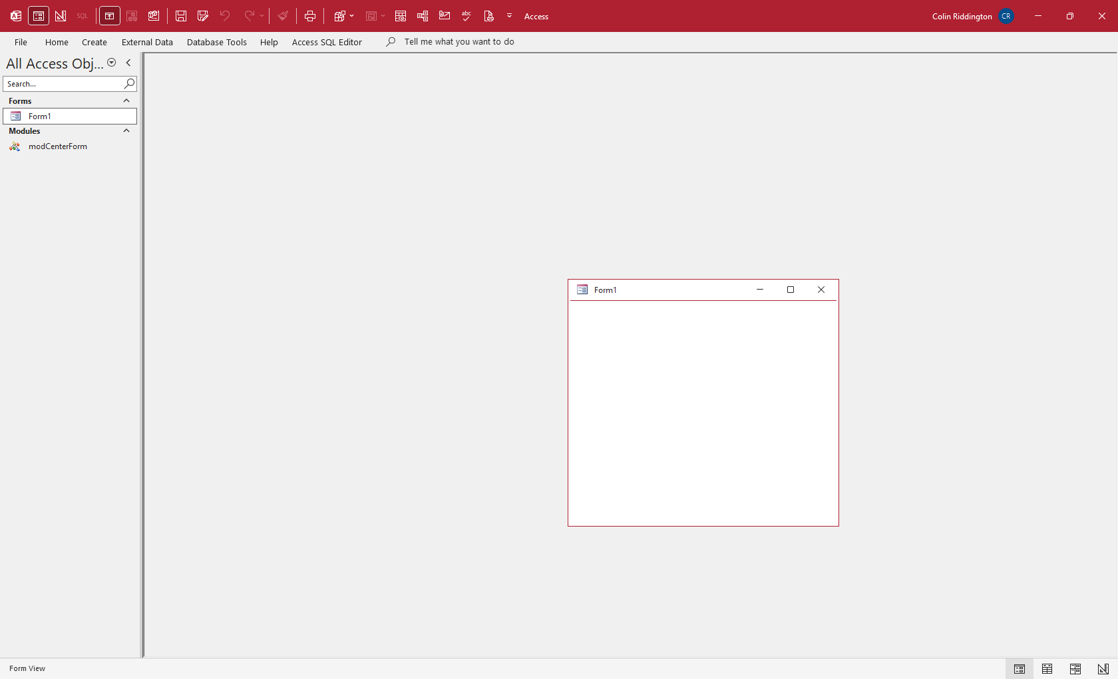Image resolution: width=1118 pixels, height=679 pixels.
Task: Switch to the Home ribbon tab
Action: pyautogui.click(x=57, y=42)
